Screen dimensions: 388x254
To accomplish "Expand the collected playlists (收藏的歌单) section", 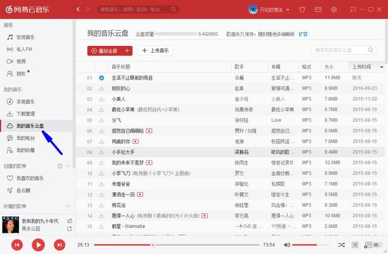I will (x=67, y=206).
